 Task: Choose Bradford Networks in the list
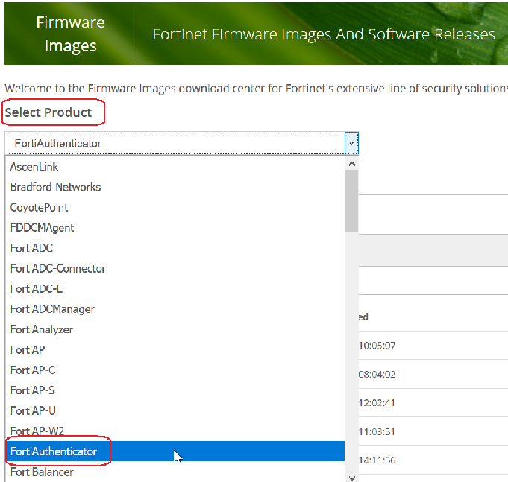click(x=55, y=187)
